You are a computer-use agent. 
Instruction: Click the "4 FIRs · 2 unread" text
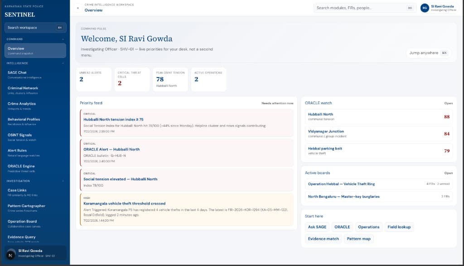[438, 184]
